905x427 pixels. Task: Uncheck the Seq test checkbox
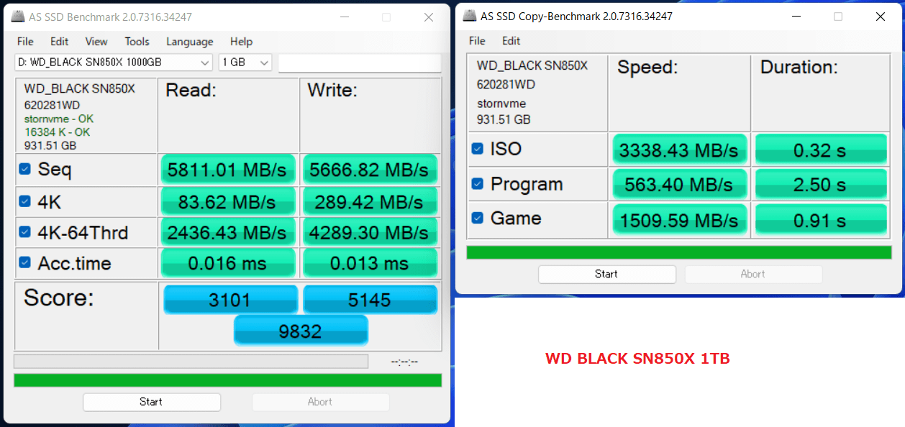click(x=25, y=170)
